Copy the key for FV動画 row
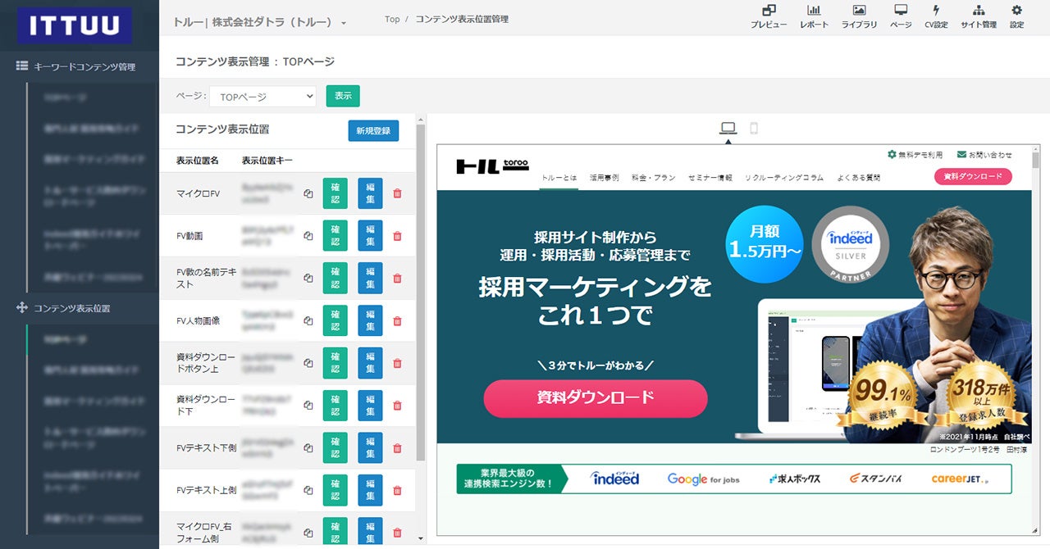1050x549 pixels. point(308,236)
